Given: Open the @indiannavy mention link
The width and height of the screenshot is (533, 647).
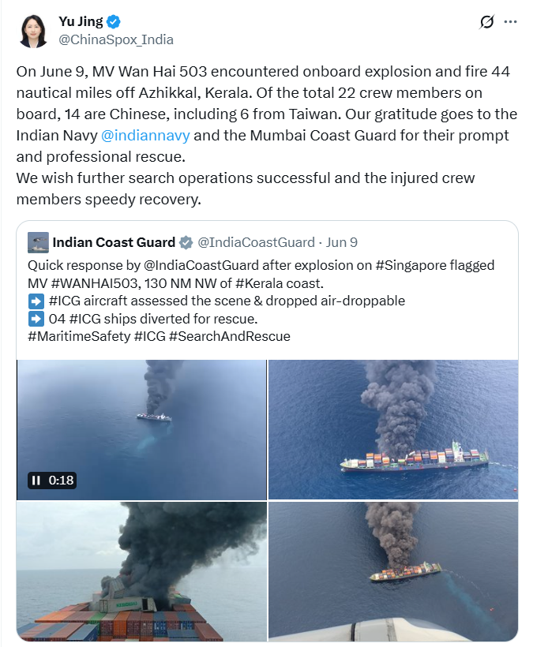Looking at the screenshot, I should (x=145, y=136).
